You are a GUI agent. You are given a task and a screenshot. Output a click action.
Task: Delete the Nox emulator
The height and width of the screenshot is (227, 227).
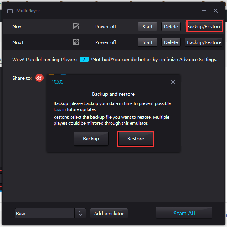(x=171, y=26)
